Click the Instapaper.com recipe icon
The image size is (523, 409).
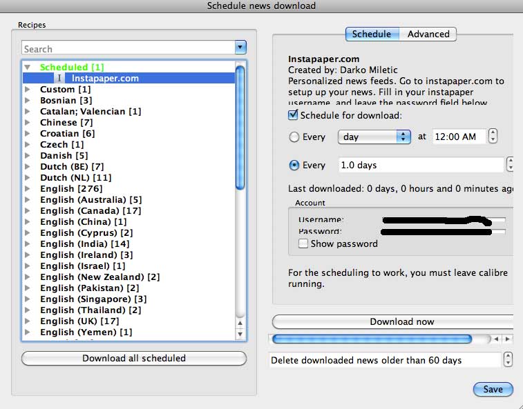coord(59,78)
